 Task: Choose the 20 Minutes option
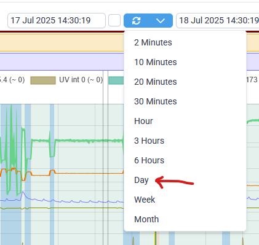[x=185, y=82]
